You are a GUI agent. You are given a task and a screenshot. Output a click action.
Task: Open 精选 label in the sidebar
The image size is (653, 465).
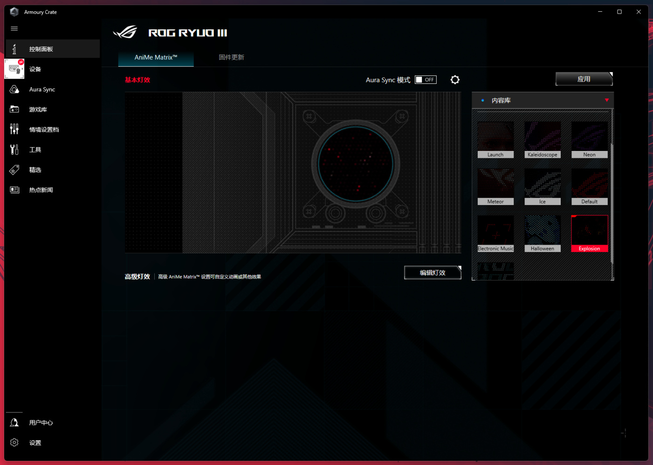click(35, 170)
